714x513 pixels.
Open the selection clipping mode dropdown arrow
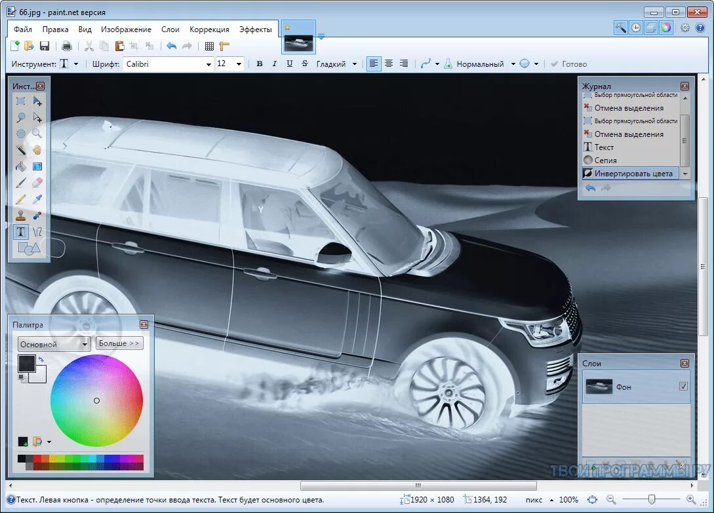point(536,64)
